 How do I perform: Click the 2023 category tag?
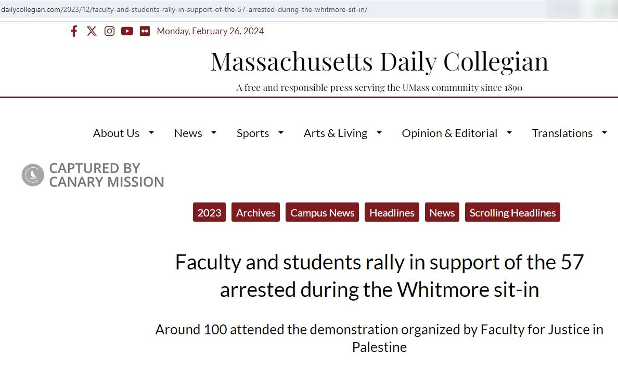209,212
